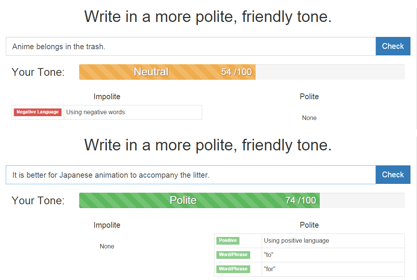This screenshot has width=417, height=280.
Task: Click "None" under the upper Polite heading
Action: click(x=309, y=118)
